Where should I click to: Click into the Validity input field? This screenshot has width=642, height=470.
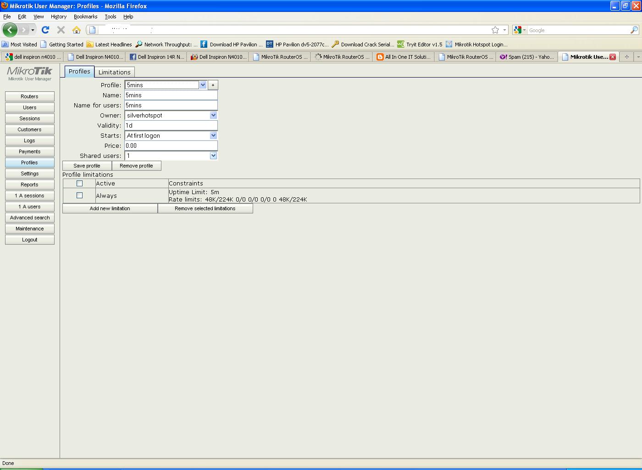pos(171,125)
